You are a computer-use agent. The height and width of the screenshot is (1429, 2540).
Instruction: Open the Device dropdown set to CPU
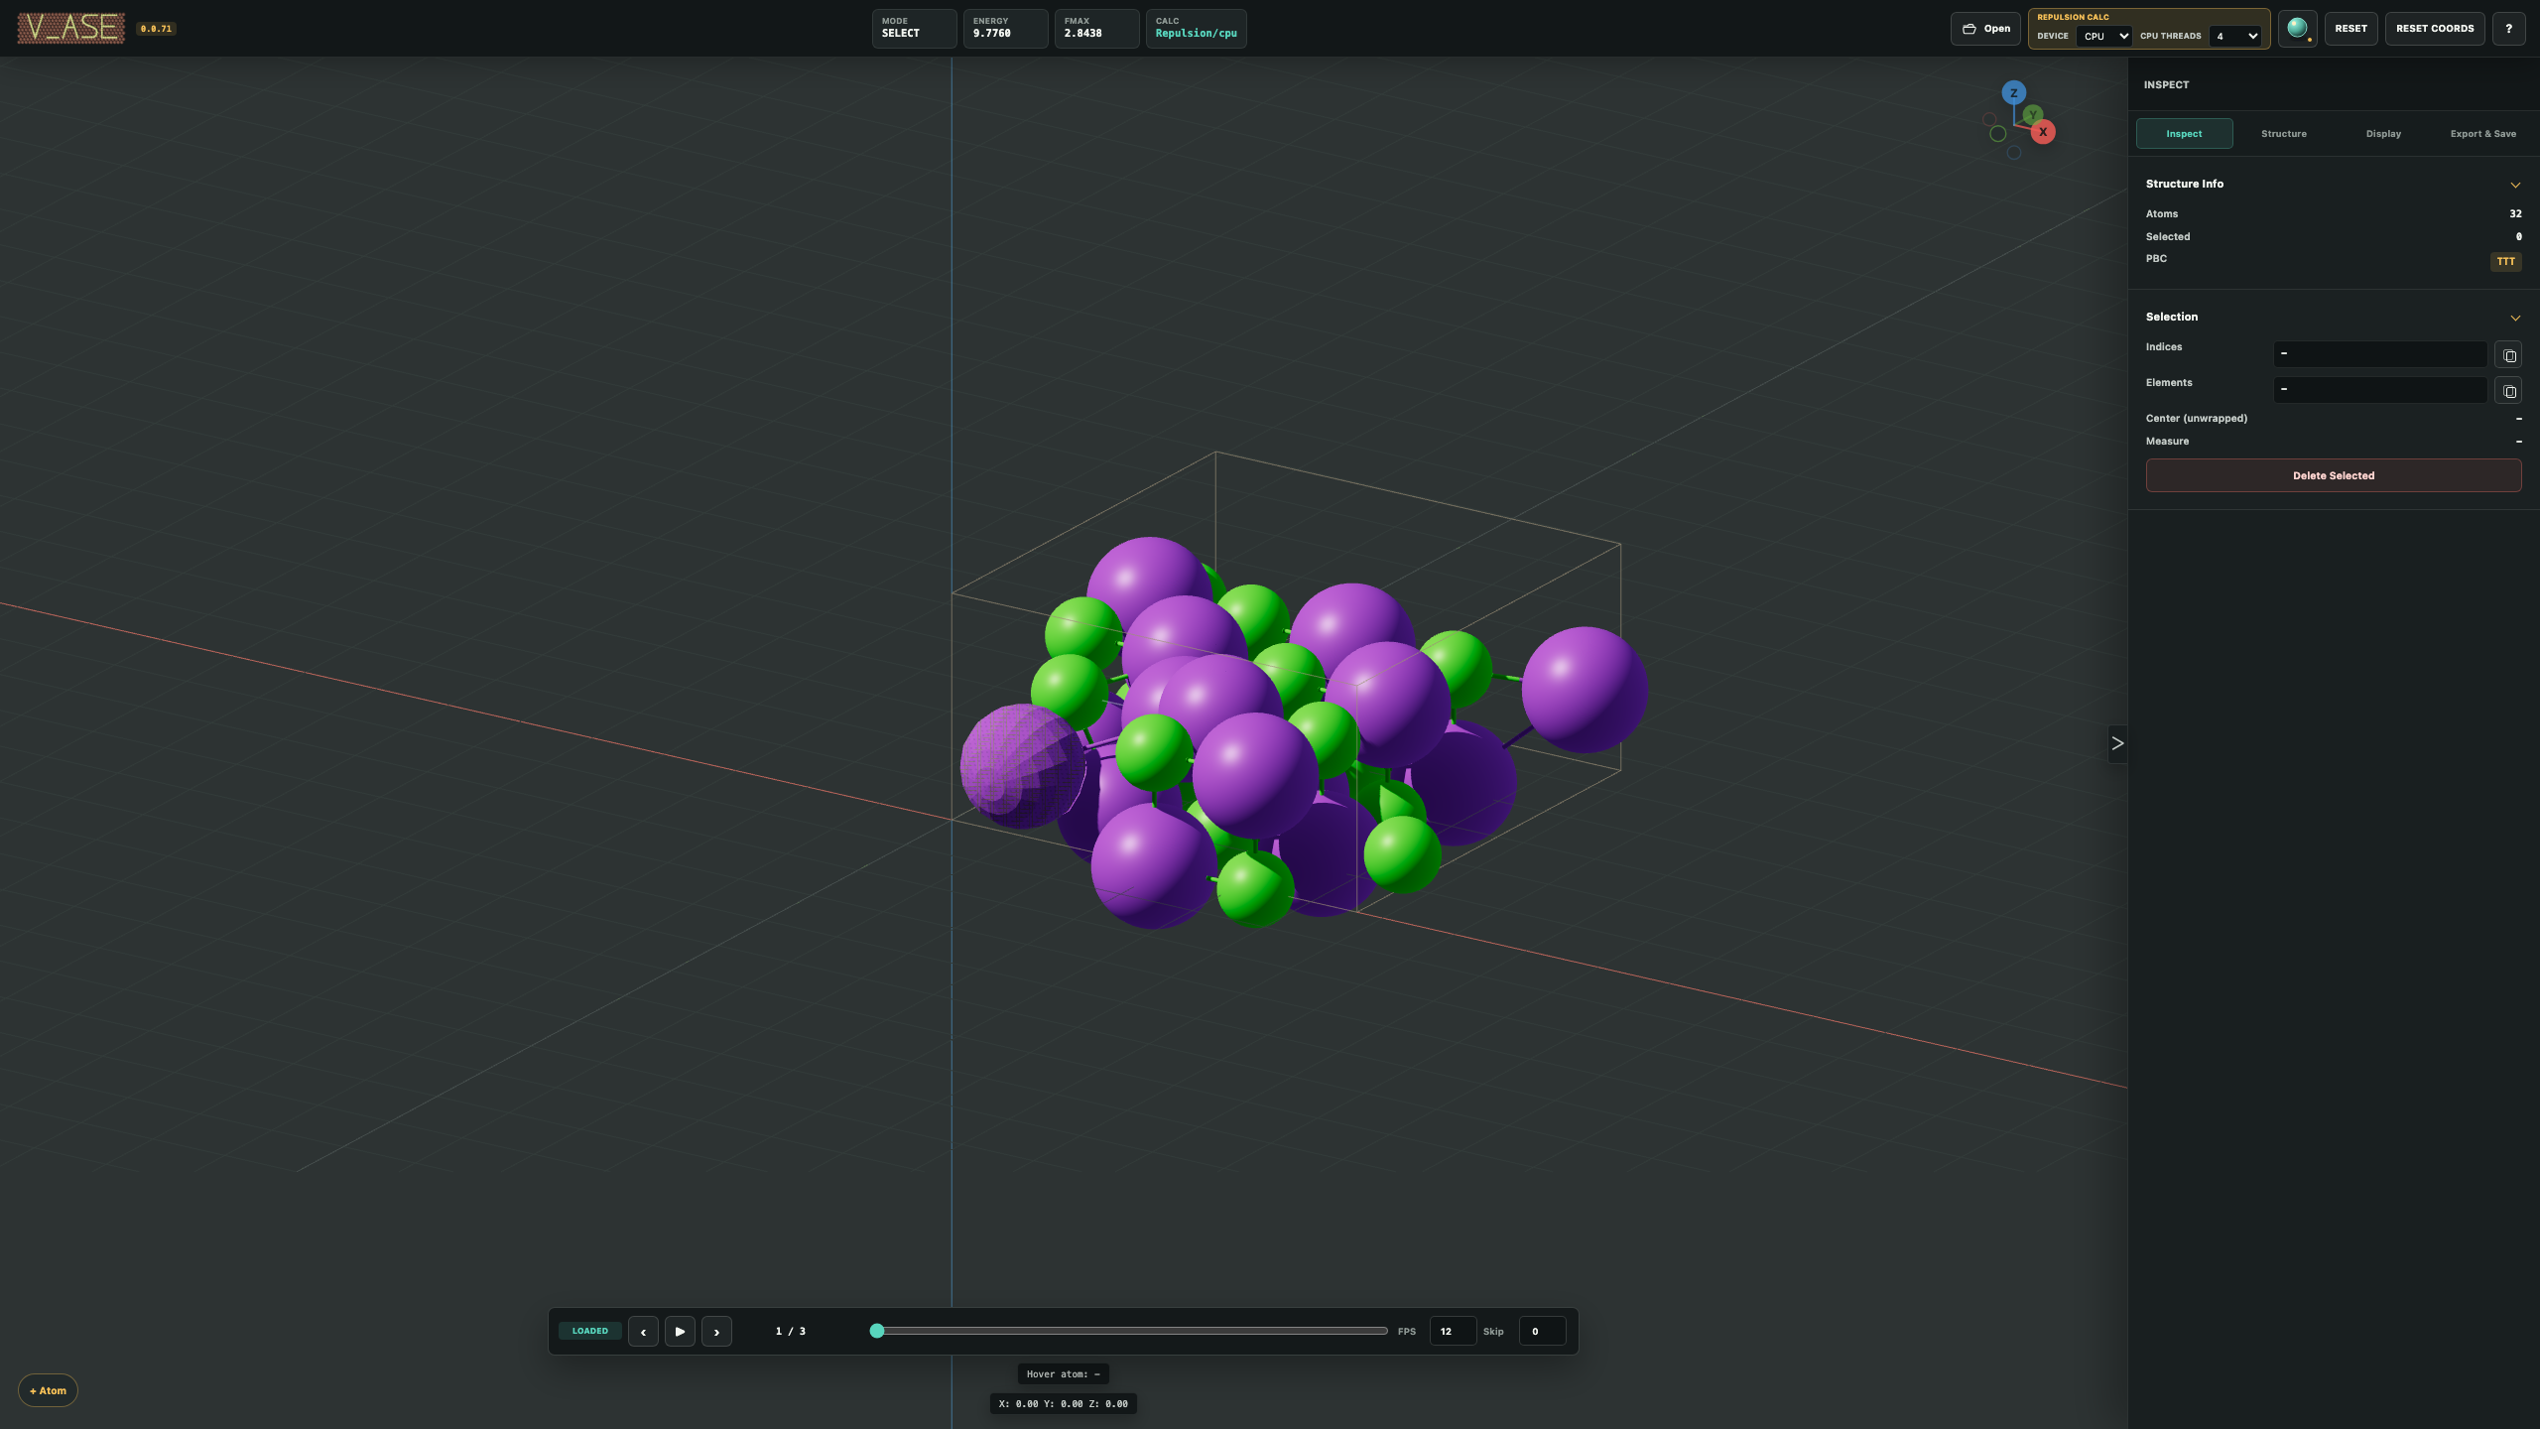click(2103, 36)
